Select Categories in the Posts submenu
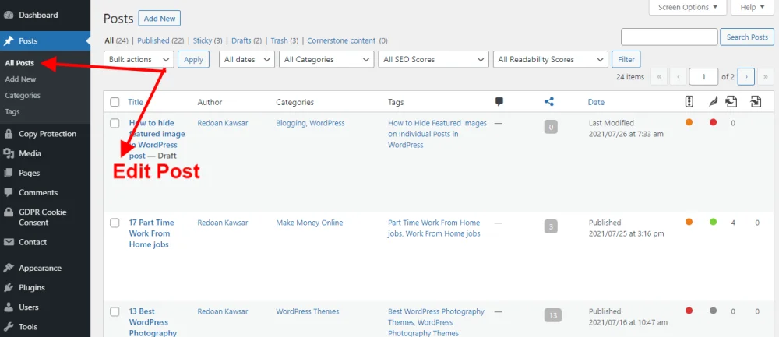779x337 pixels. pos(23,95)
